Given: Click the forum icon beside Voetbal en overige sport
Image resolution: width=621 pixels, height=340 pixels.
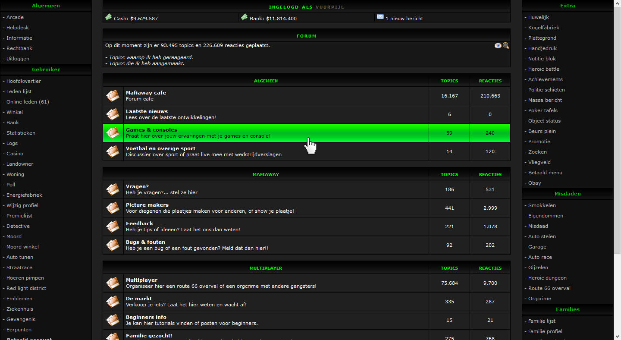Looking at the screenshot, I should tap(113, 151).
